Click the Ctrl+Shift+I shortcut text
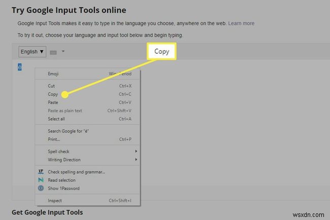Screen dimensions: 330x220 point(120,201)
